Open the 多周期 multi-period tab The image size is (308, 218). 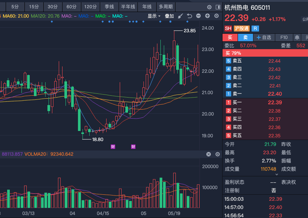166,7
